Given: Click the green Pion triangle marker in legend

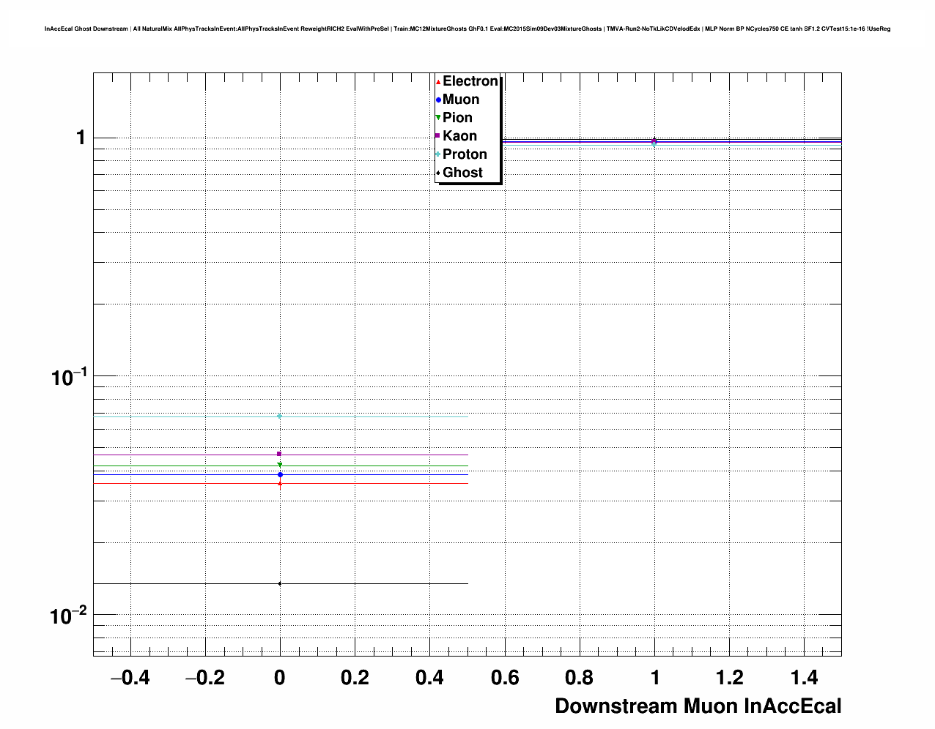Looking at the screenshot, I should [x=438, y=118].
